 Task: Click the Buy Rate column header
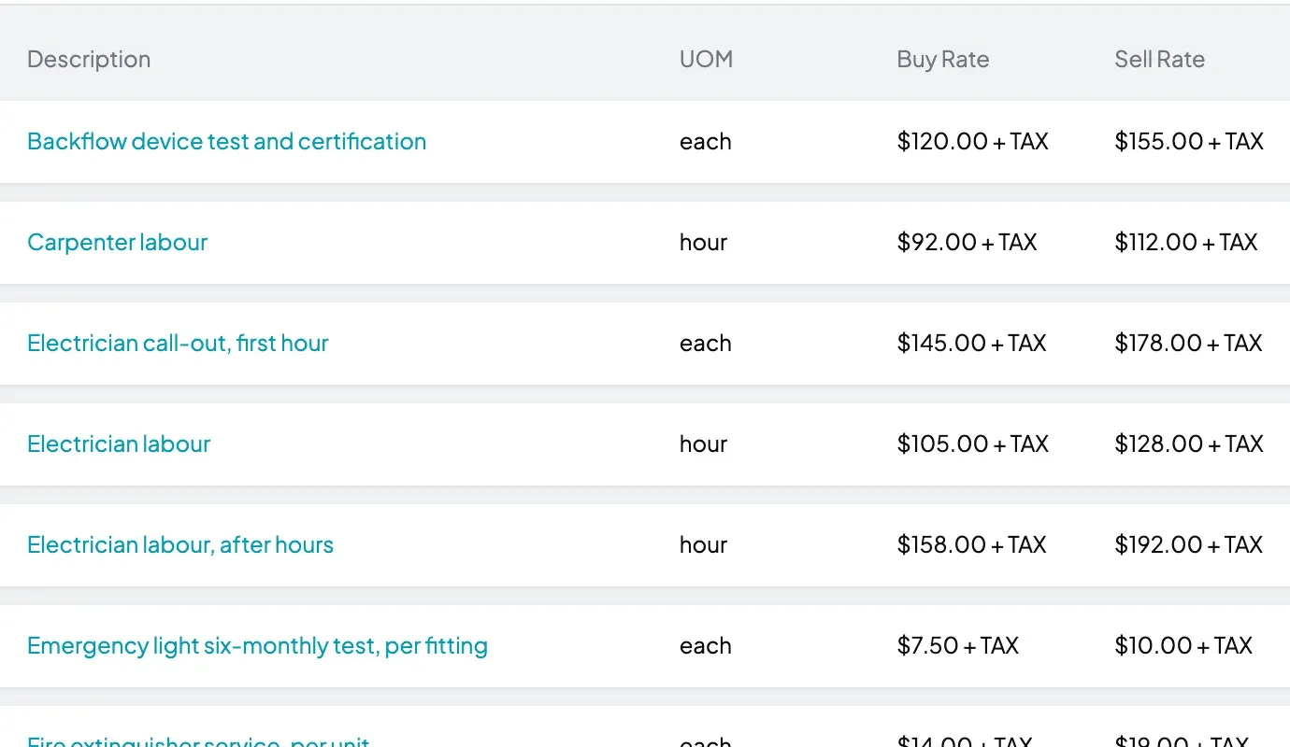[942, 59]
